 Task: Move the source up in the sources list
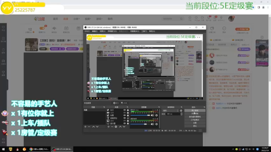120,127
